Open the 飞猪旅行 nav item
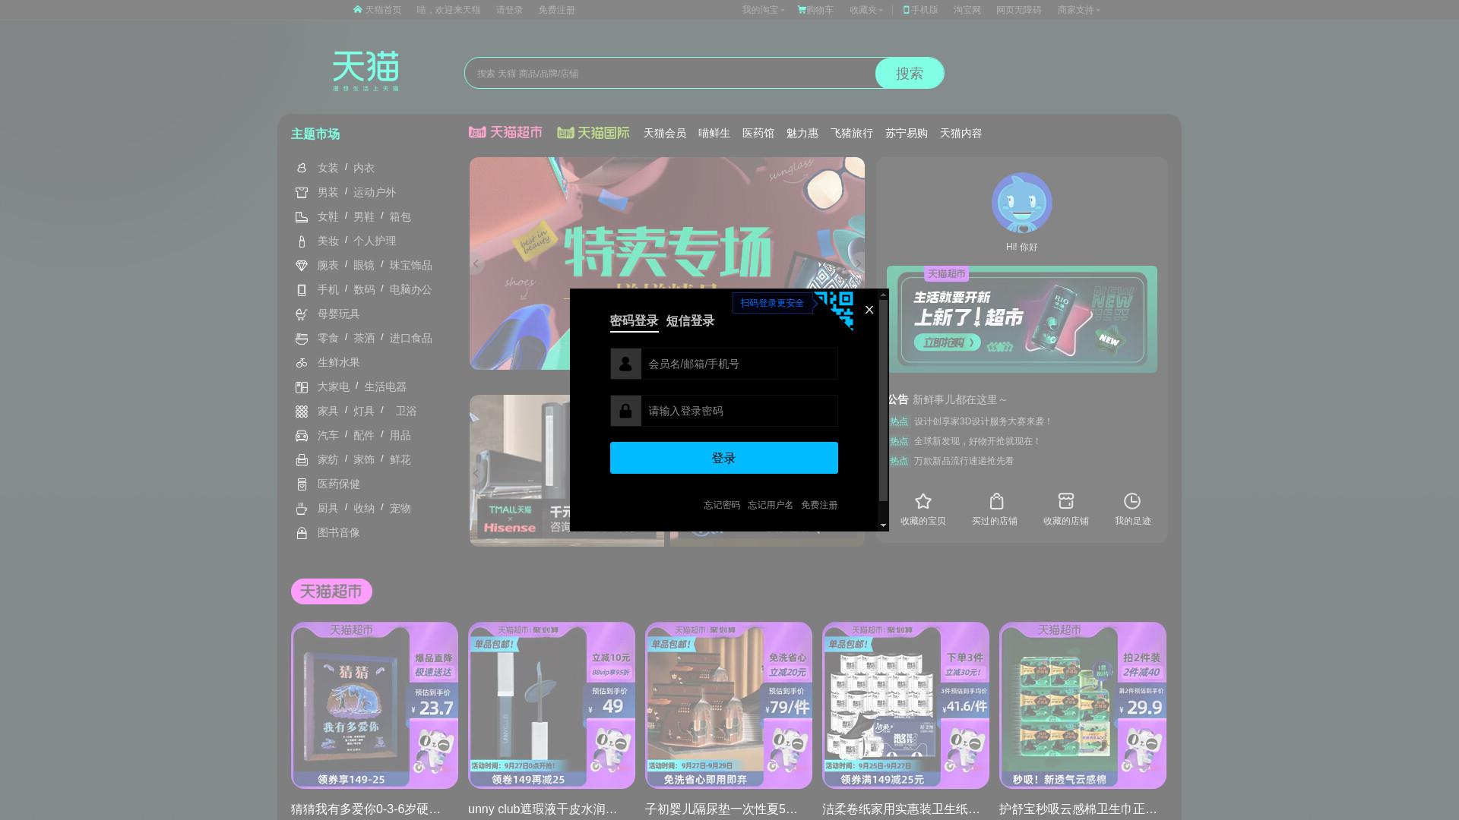Viewport: 1459px width, 820px height. click(x=852, y=133)
